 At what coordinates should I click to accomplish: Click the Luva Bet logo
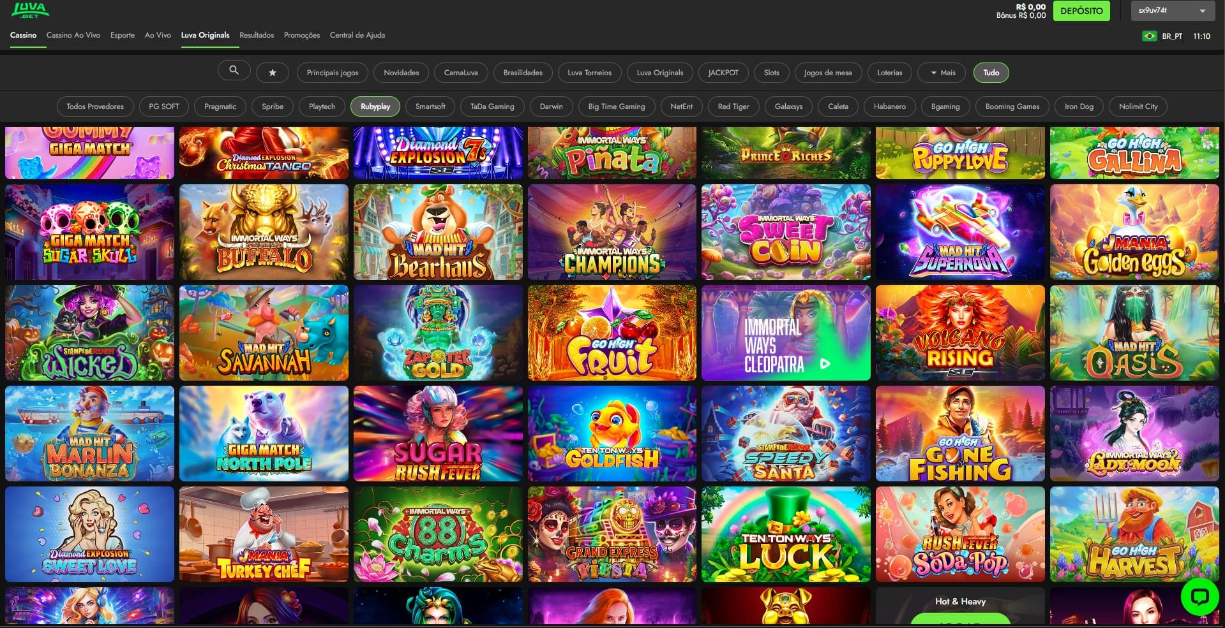click(x=30, y=10)
